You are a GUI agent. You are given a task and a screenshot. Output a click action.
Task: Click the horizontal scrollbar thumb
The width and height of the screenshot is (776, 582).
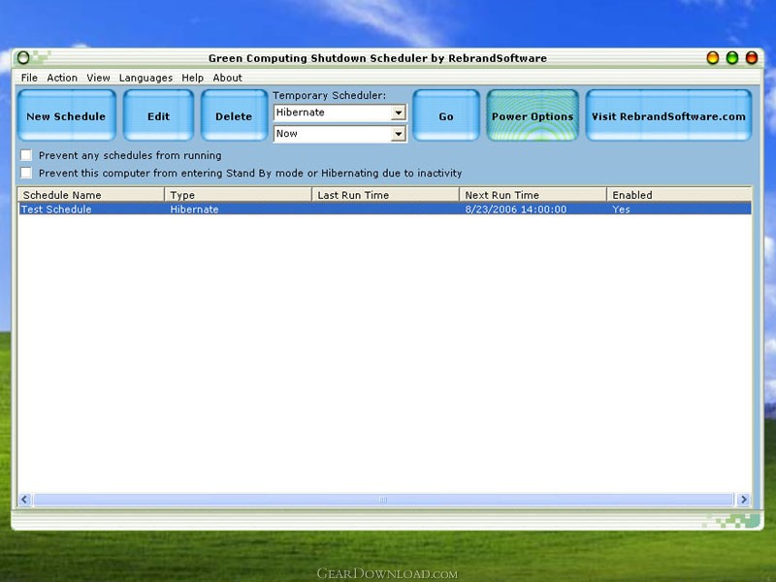pyautogui.click(x=383, y=500)
